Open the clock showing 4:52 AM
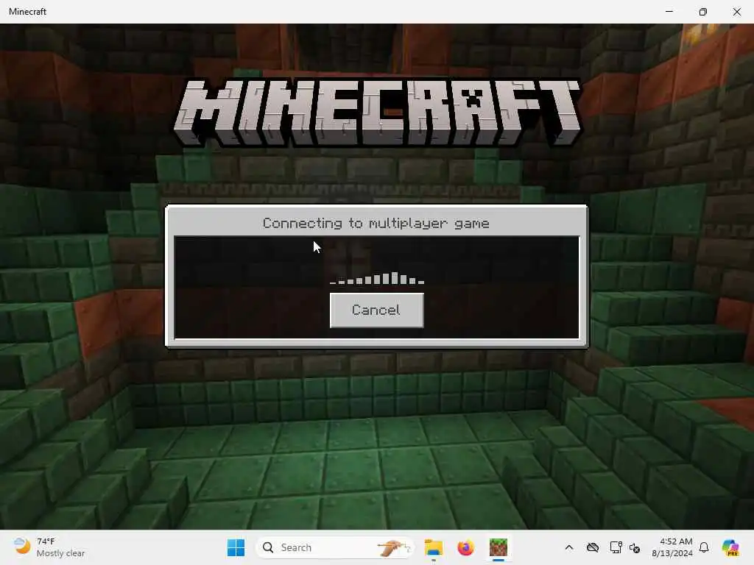 pyautogui.click(x=672, y=547)
